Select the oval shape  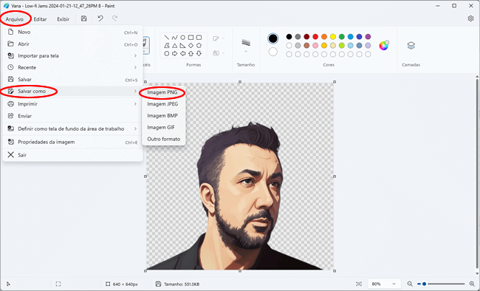[x=182, y=38]
